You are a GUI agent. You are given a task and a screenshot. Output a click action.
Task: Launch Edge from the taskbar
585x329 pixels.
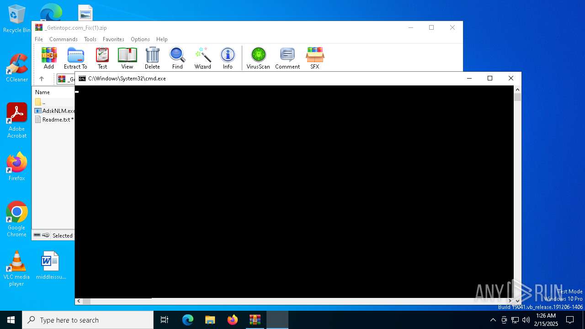(188, 320)
